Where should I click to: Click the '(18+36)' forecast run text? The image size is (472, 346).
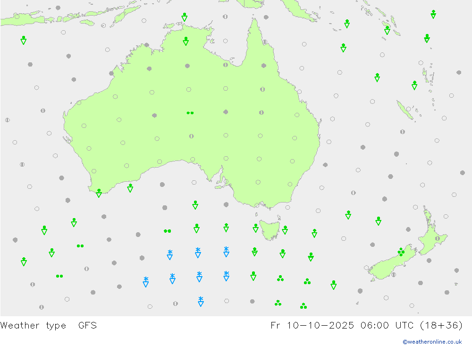pos(441,325)
